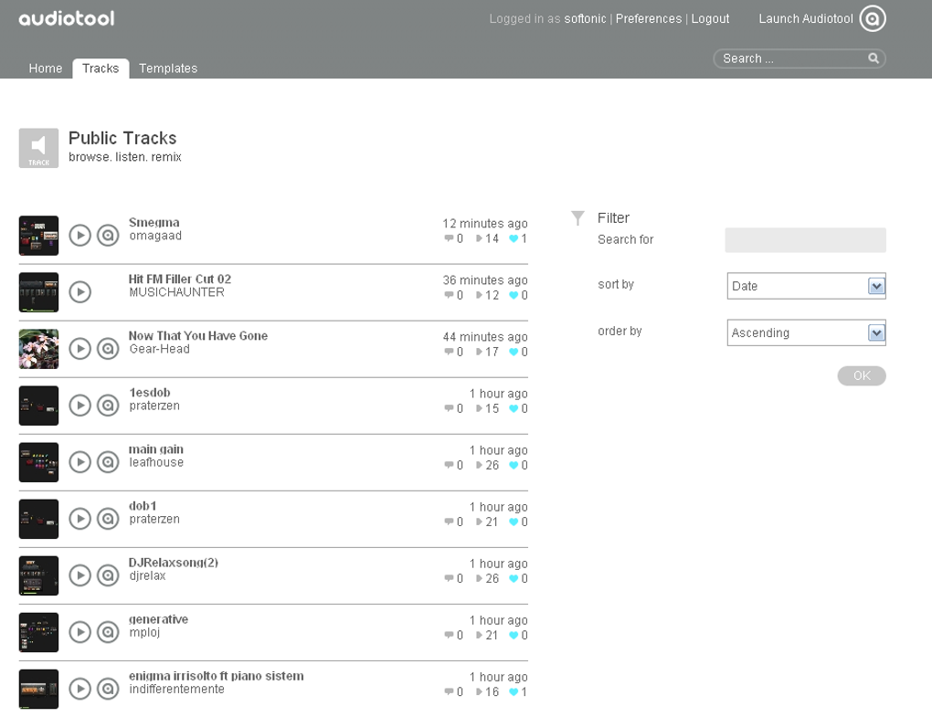Log out using the Logout link
932x717 pixels.
[710, 18]
